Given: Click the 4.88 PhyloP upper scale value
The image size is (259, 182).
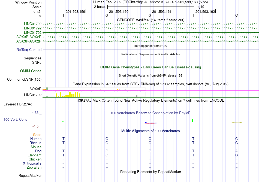Looking at the screenshot, I should (x=35, y=113).
